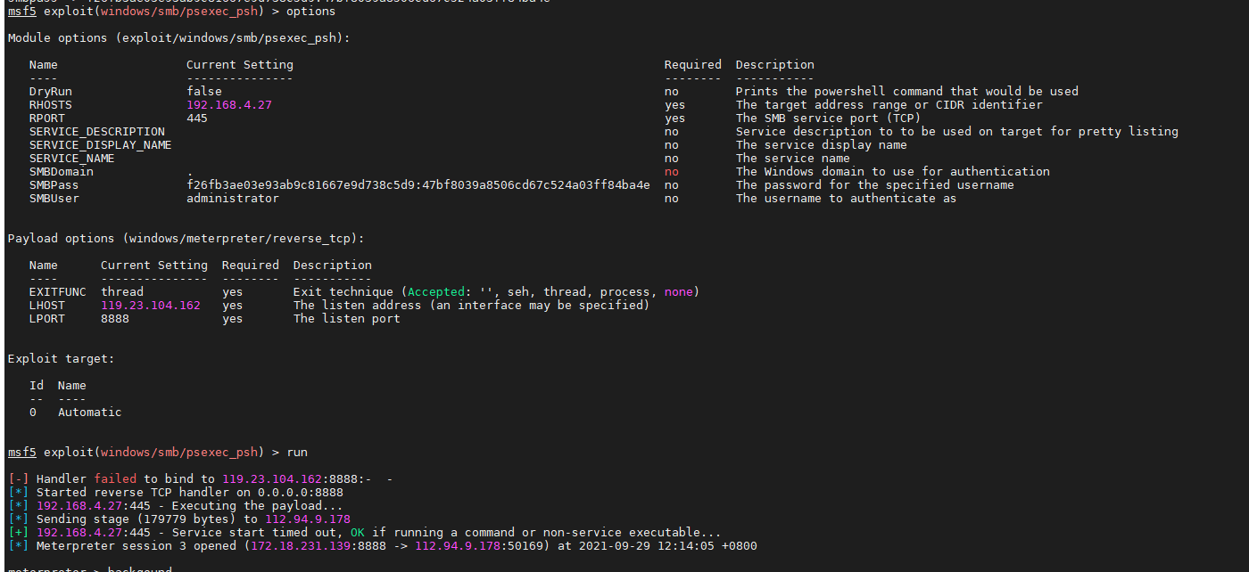Click description 'The username to authenticate as'
Image resolution: width=1249 pixels, height=572 pixels.
click(847, 198)
